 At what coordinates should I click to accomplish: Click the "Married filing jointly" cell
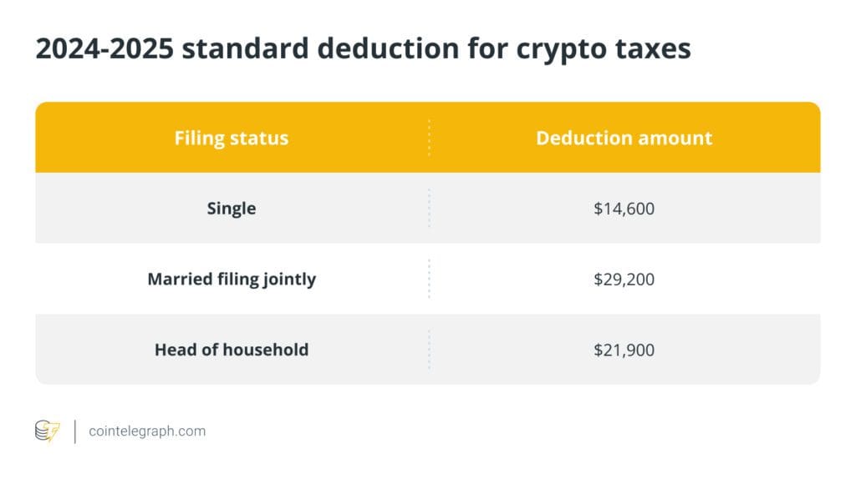[231, 279]
